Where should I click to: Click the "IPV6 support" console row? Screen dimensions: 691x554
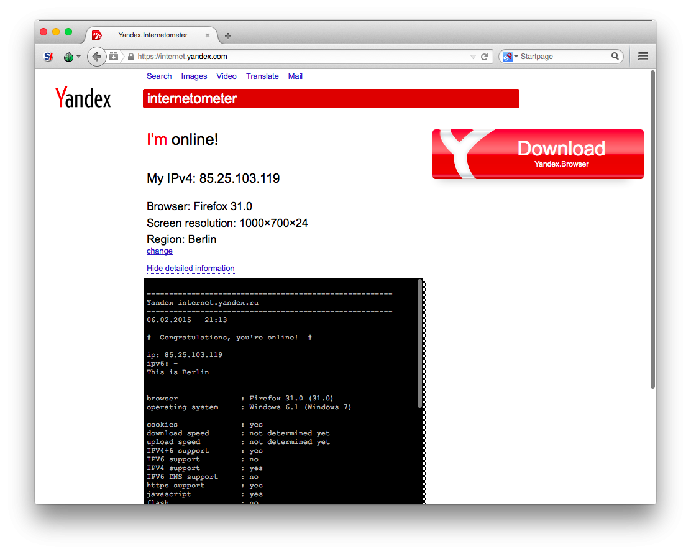[x=203, y=459]
